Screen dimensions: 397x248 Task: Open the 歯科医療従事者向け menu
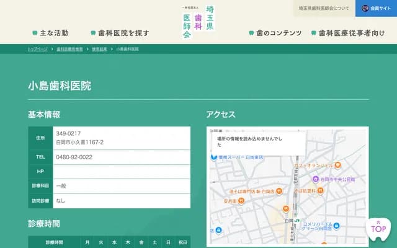pos(348,33)
